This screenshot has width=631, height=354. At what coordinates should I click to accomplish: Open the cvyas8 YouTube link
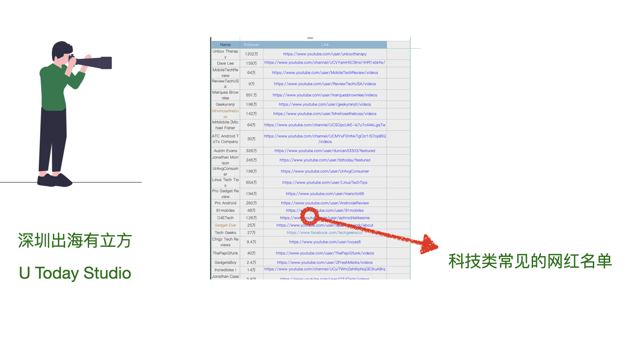tap(325, 242)
